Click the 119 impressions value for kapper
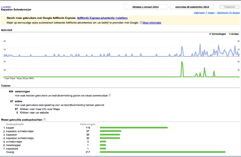 (x=88, y=128)
